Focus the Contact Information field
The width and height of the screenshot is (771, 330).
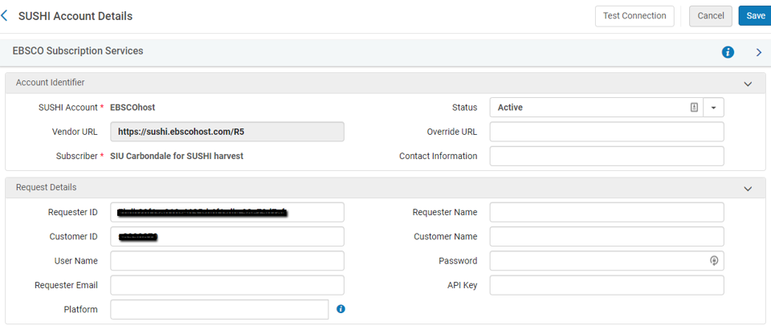point(607,156)
